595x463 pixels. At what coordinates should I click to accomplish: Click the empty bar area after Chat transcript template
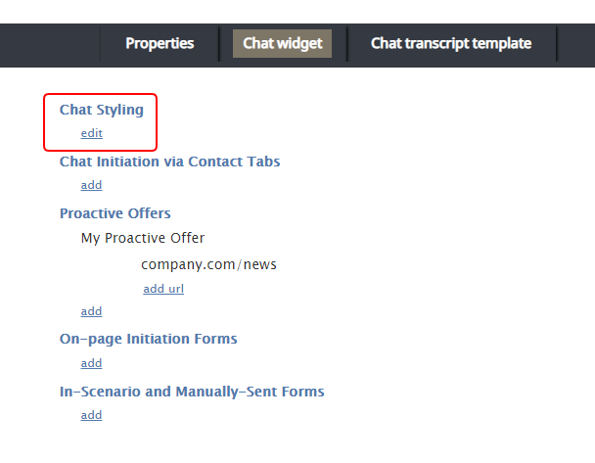tap(576, 46)
